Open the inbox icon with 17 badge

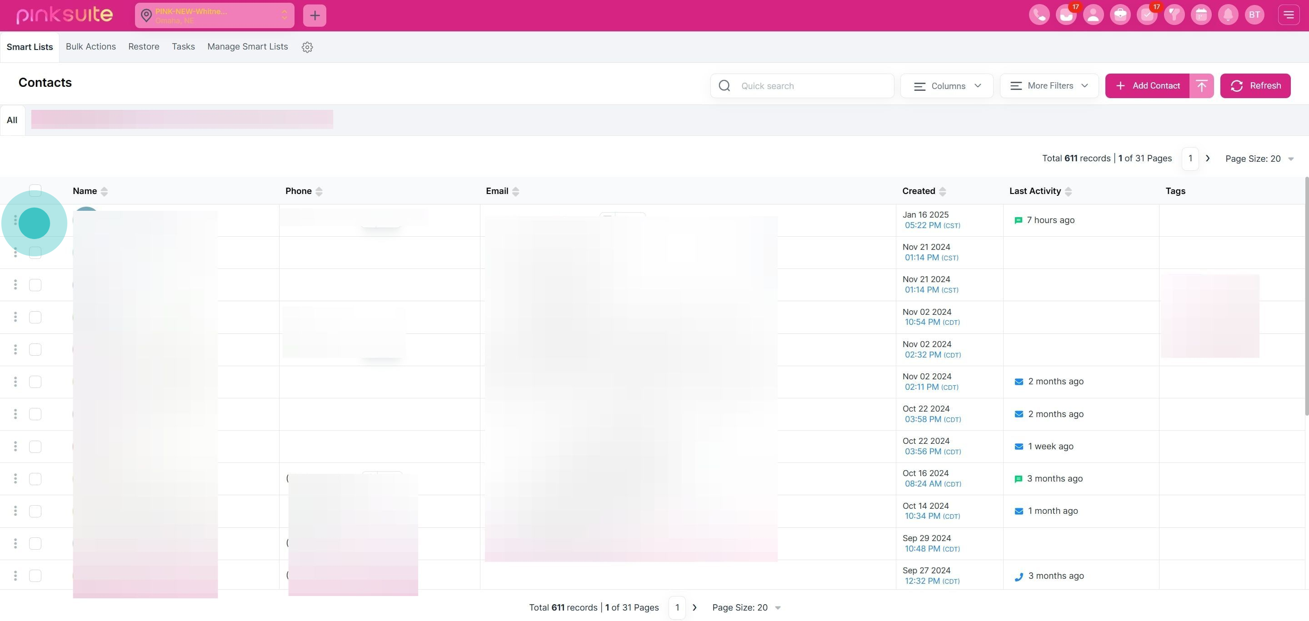coord(1066,15)
